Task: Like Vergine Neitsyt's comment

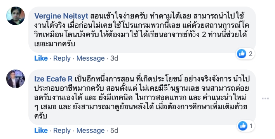Action: coord(41,58)
